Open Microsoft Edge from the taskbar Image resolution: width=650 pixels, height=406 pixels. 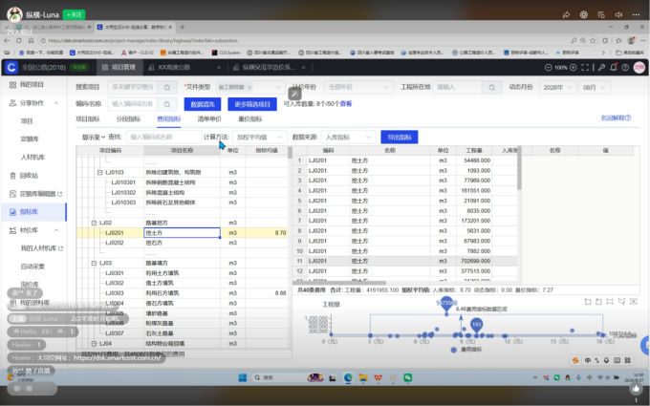coord(348,377)
